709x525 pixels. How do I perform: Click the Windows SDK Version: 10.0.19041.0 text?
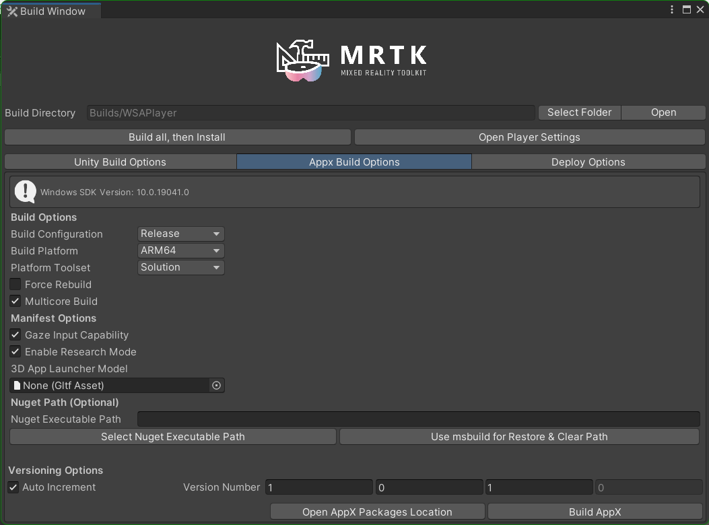(114, 193)
